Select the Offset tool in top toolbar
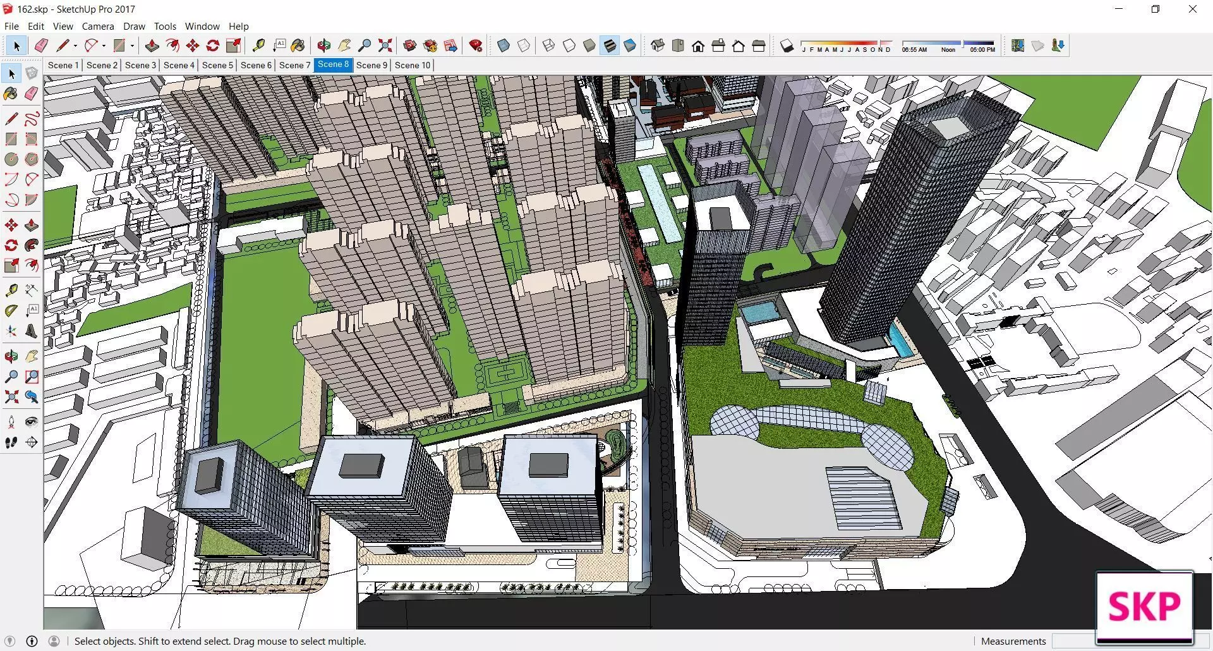Viewport: 1213px width, 651px height. 172,46
